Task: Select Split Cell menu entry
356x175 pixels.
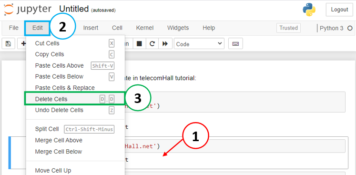Action: [x=75, y=129]
